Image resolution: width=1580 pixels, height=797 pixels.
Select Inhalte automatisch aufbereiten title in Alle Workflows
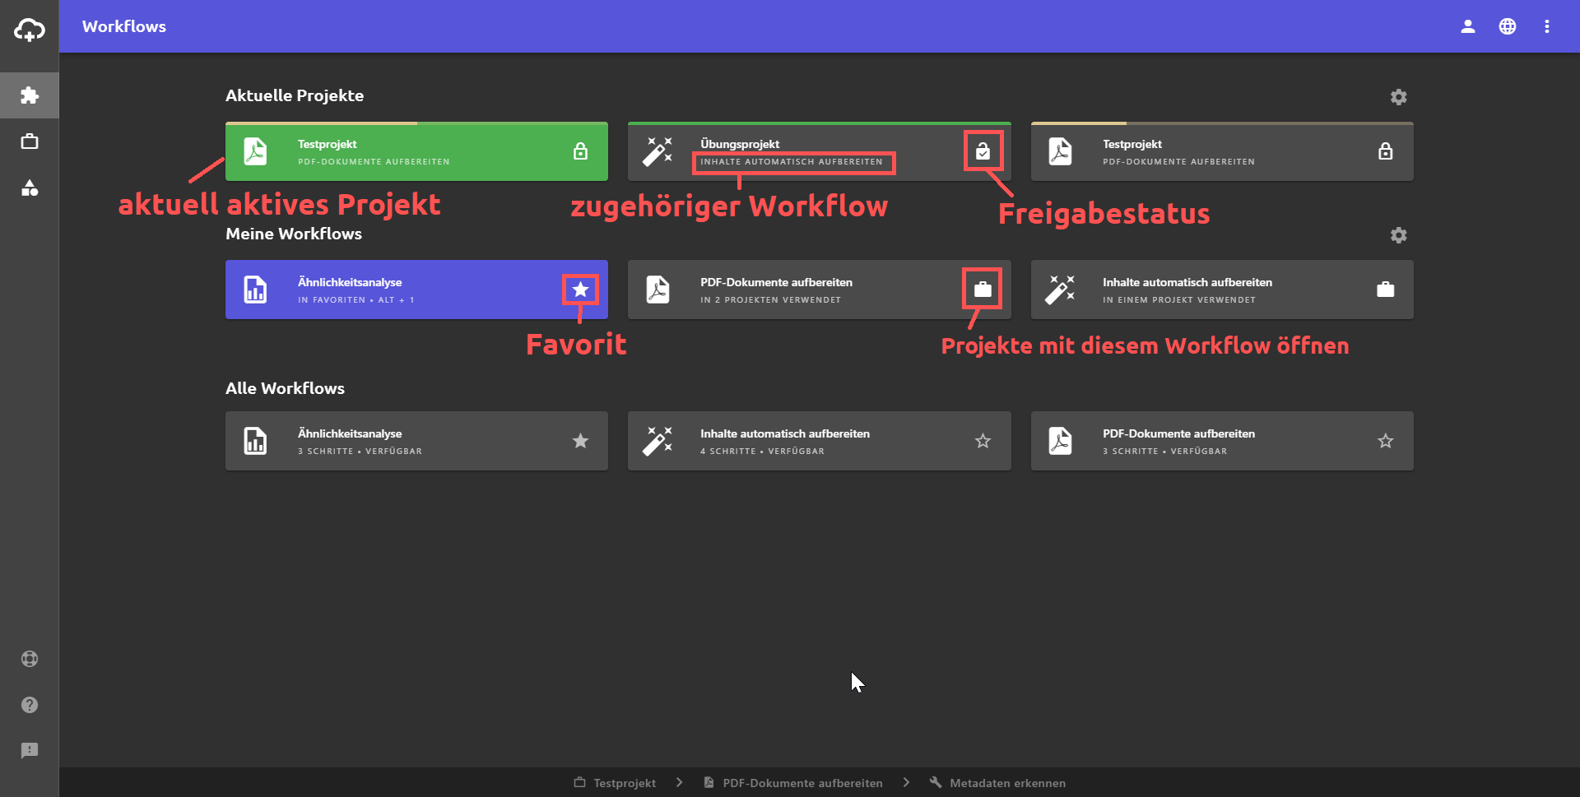(x=785, y=433)
